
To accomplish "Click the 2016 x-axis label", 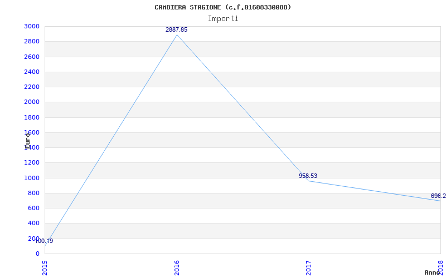I will 177,268.
